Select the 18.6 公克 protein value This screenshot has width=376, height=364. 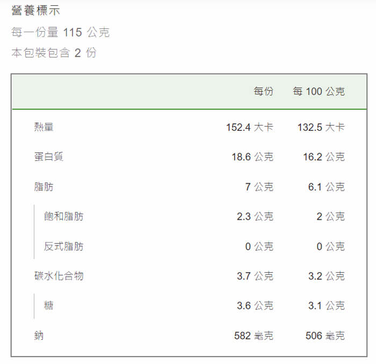point(252,157)
